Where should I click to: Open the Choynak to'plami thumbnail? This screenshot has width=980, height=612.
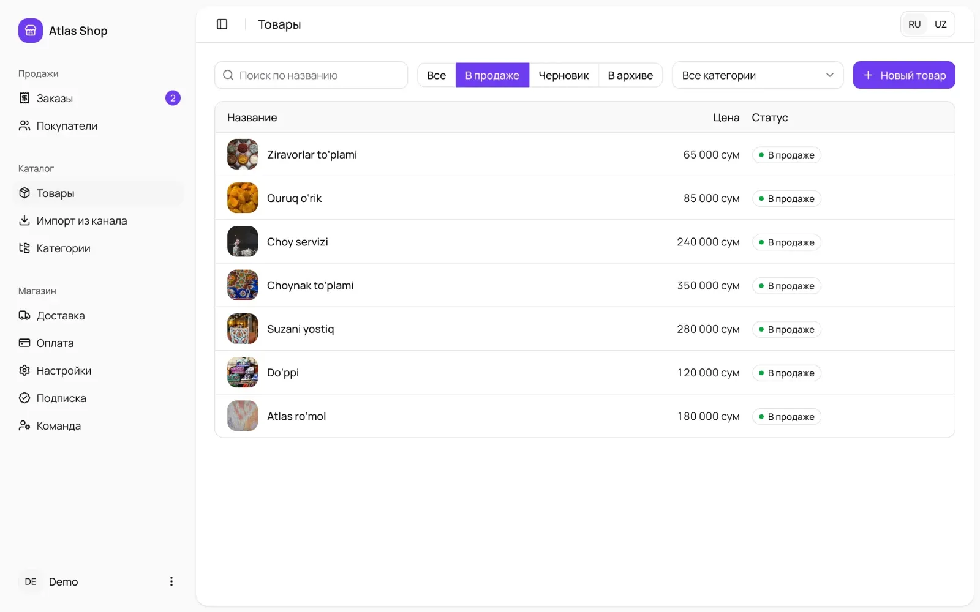click(243, 285)
